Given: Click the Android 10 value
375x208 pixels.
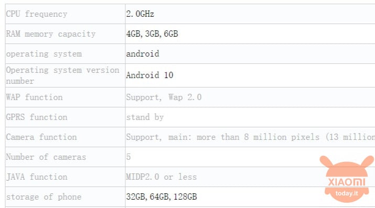Looking at the screenshot, I should [149, 75].
